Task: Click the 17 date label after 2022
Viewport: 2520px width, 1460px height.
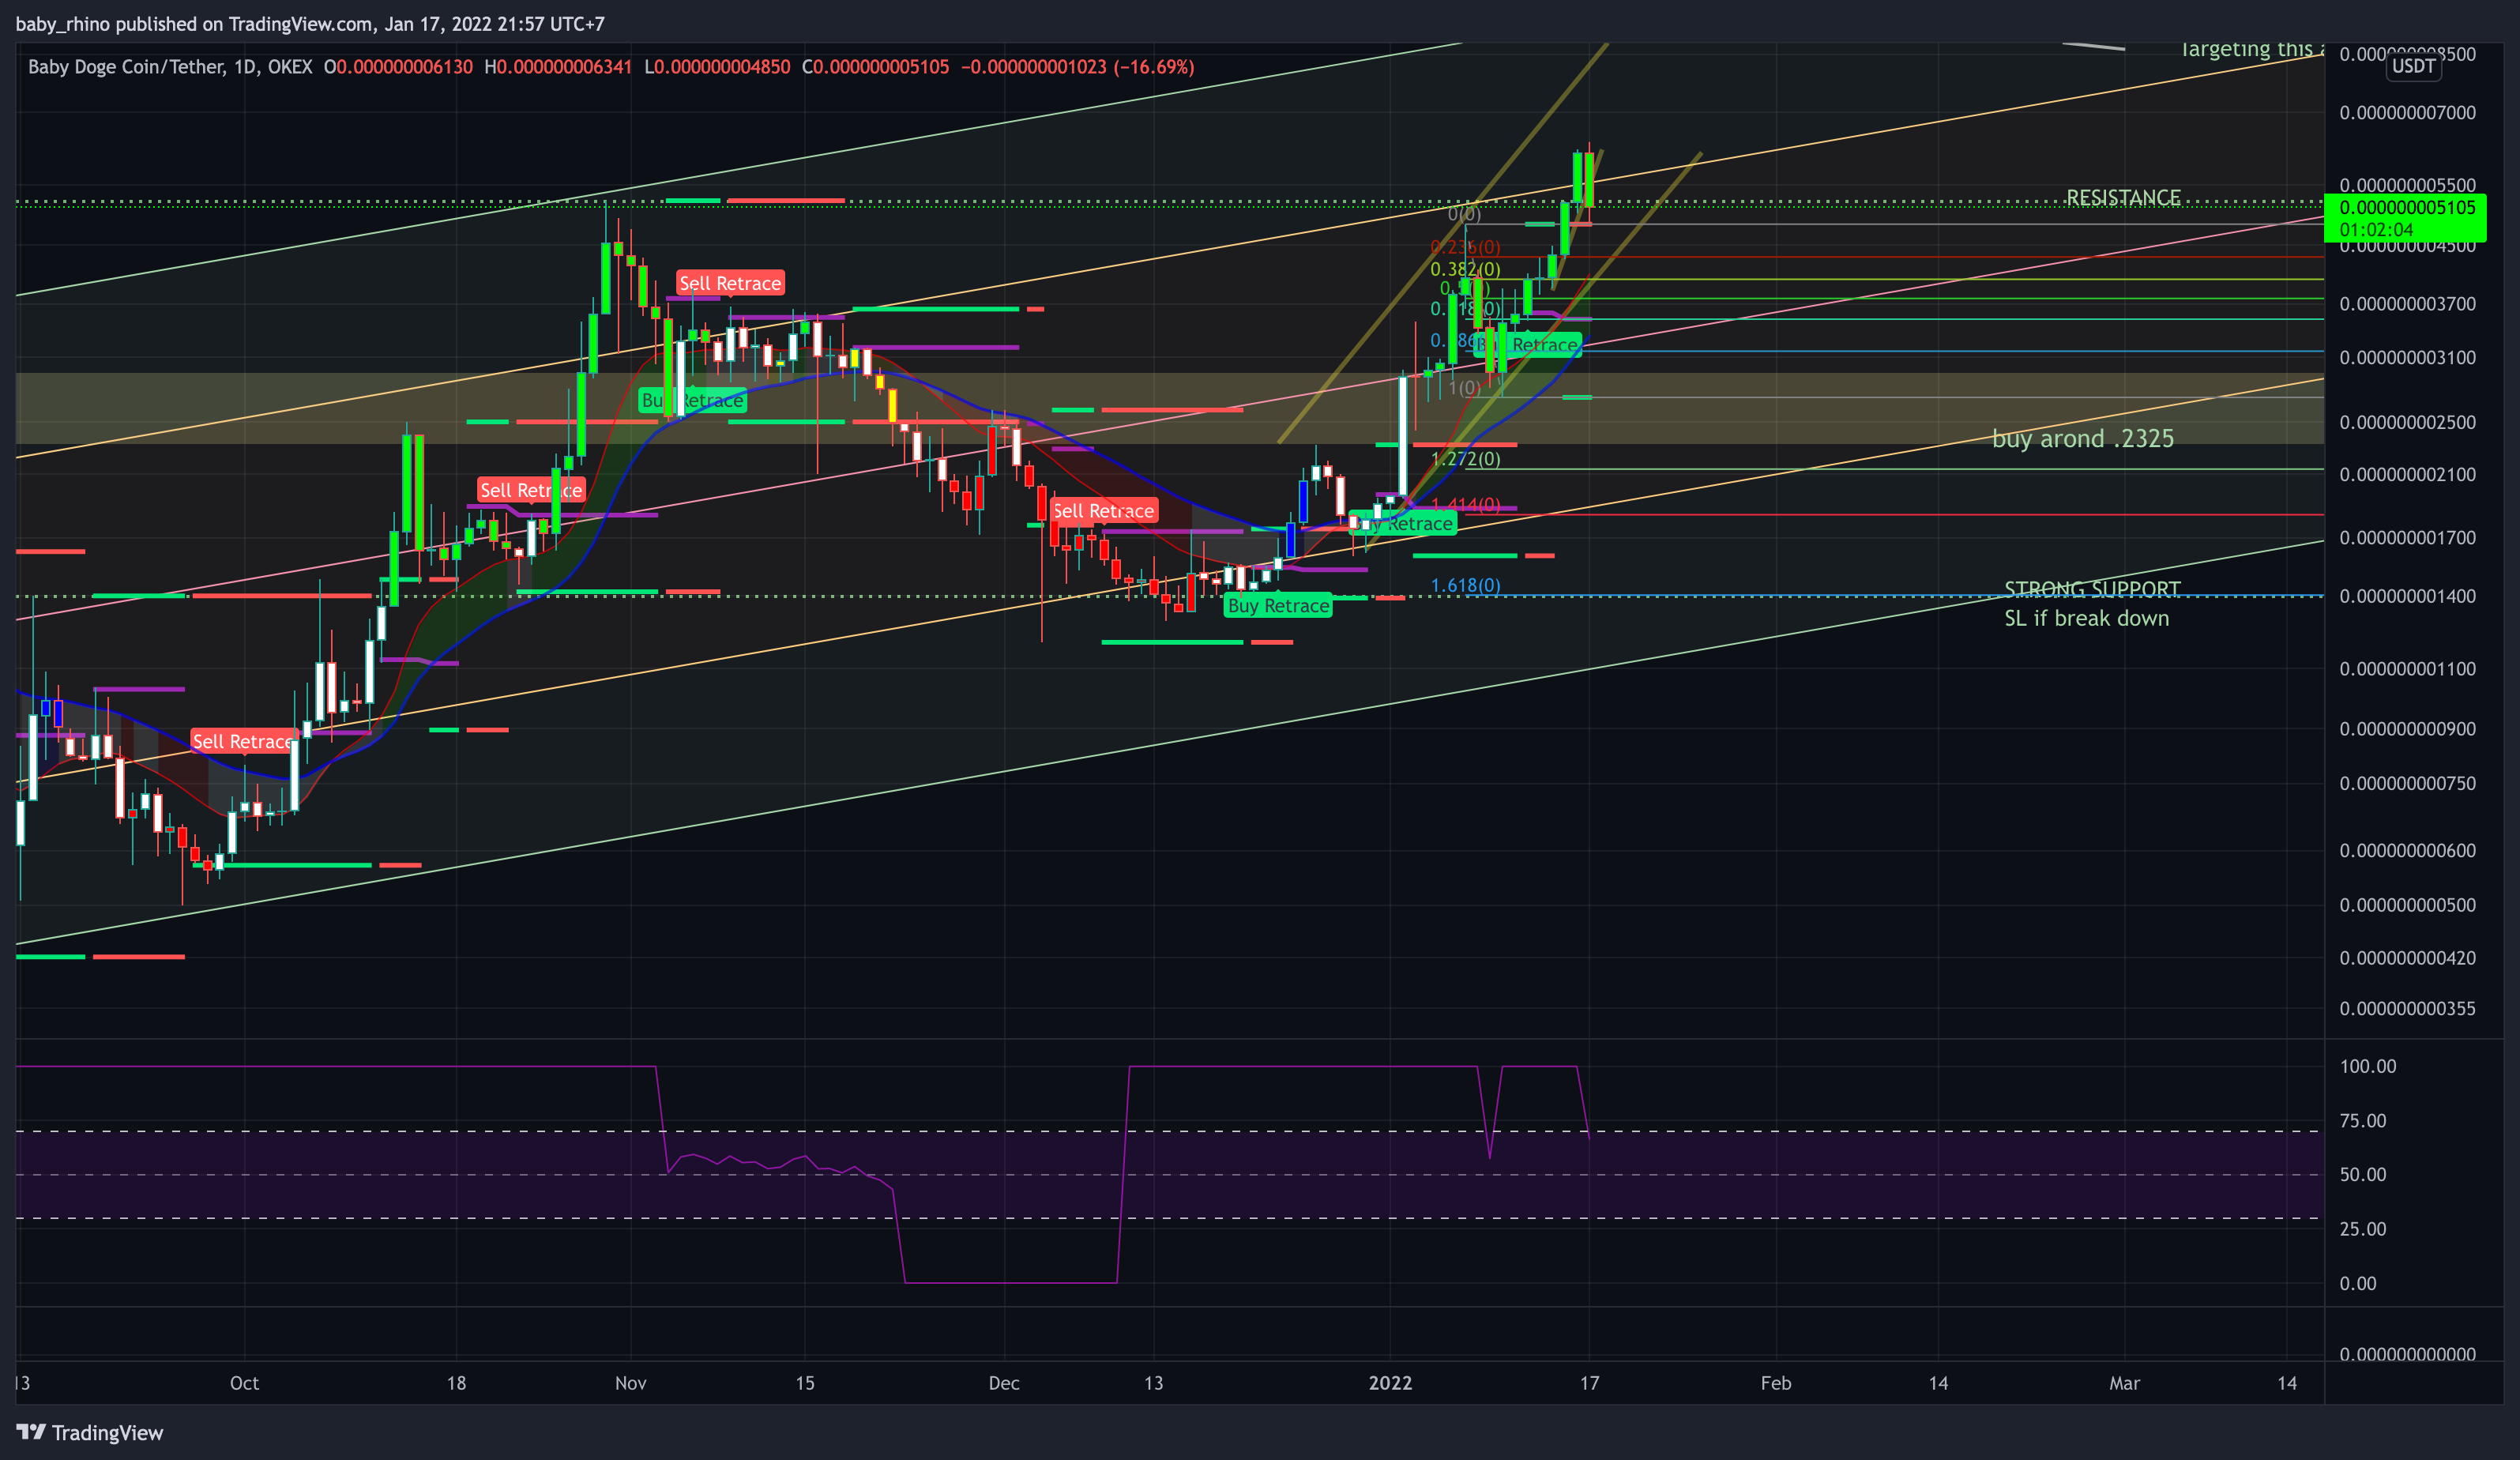Action: point(1589,1383)
